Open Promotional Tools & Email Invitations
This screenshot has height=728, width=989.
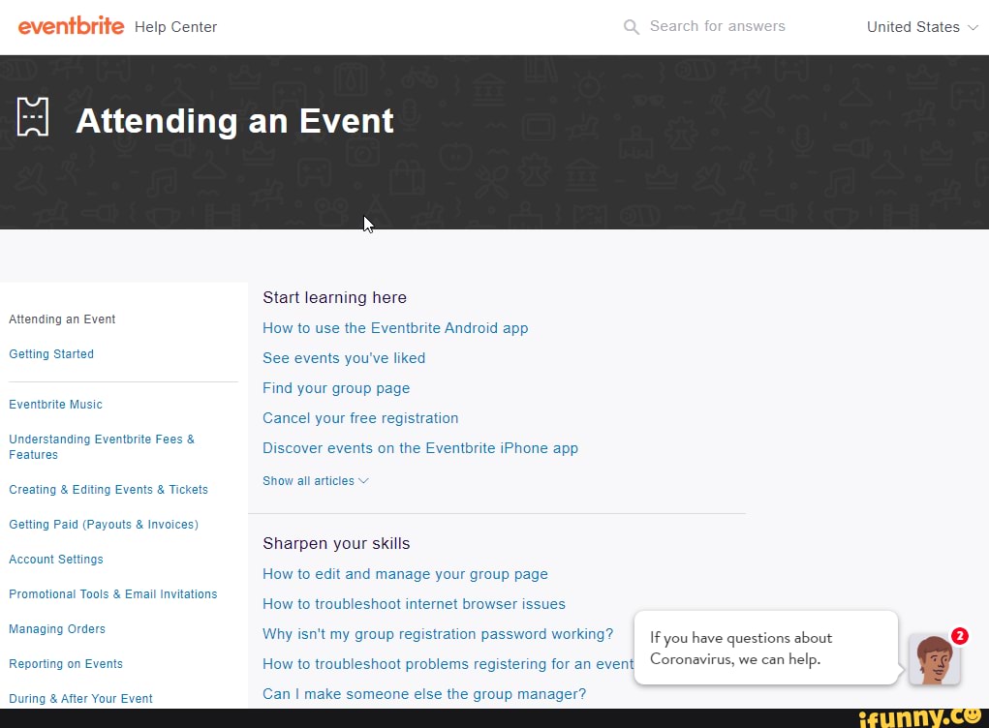113,594
